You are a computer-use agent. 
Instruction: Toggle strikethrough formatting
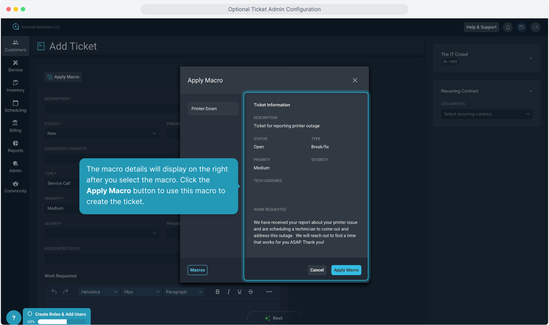click(250, 292)
